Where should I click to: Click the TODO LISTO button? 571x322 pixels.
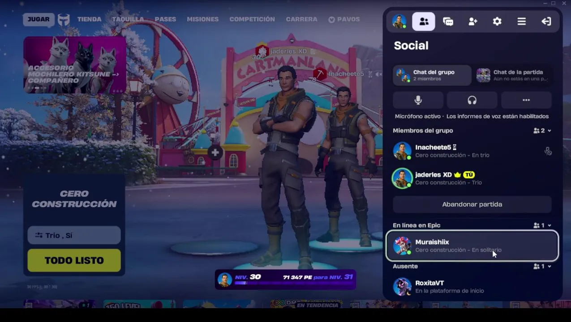[74, 260]
